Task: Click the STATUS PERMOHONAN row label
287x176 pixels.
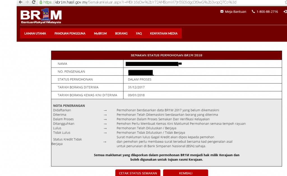Action: pos(75,79)
